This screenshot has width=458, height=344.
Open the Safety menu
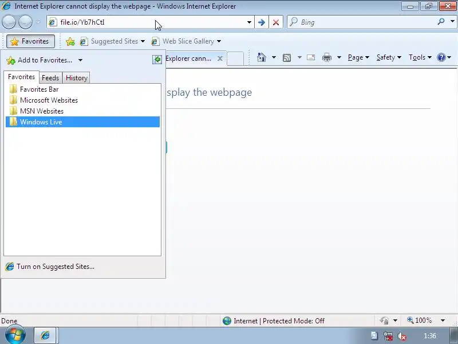coord(389,57)
